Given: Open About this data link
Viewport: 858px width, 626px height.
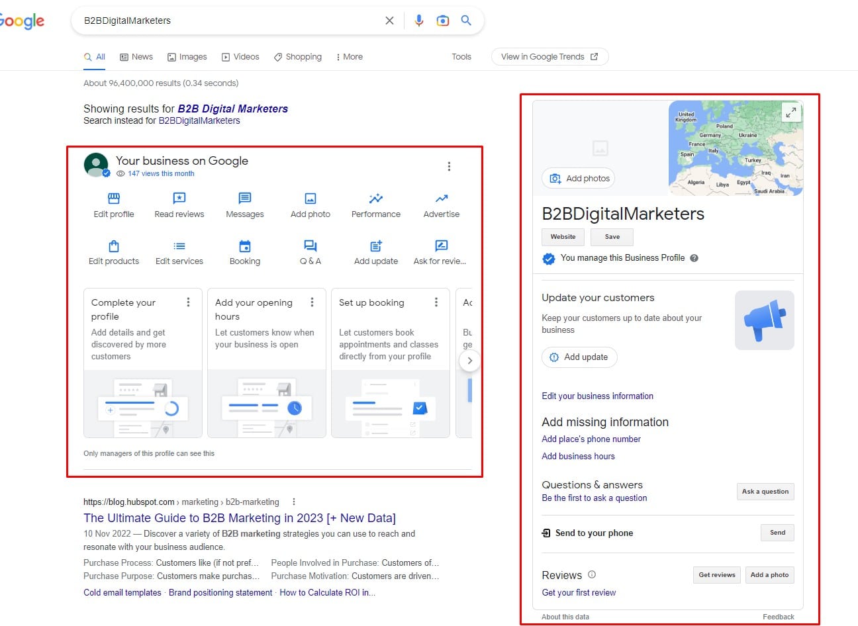Looking at the screenshot, I should pos(565,617).
